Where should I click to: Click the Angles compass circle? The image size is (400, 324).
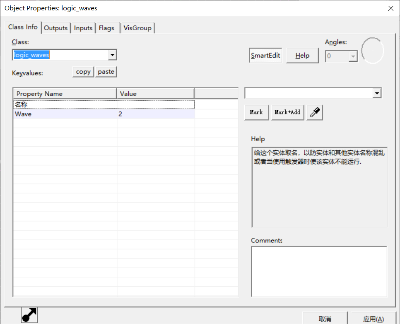point(372,51)
